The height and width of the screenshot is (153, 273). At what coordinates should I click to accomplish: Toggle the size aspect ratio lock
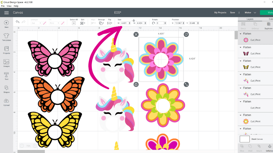coord(134,21)
